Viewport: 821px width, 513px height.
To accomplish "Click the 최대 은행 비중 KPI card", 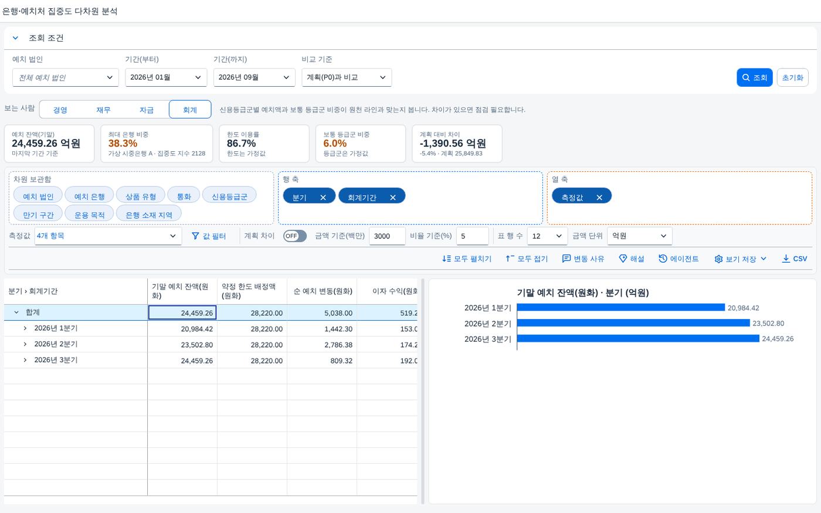I will pyautogui.click(x=157, y=143).
